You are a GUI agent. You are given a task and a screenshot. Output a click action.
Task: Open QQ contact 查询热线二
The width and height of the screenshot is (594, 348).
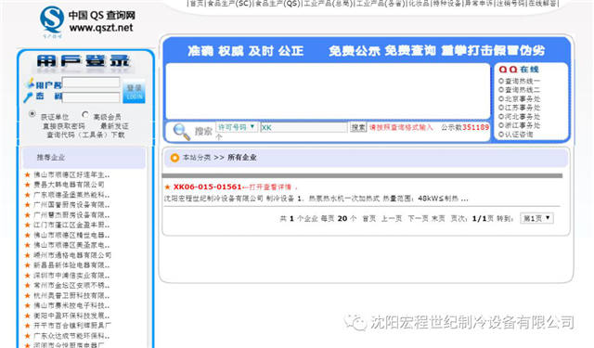(x=523, y=90)
